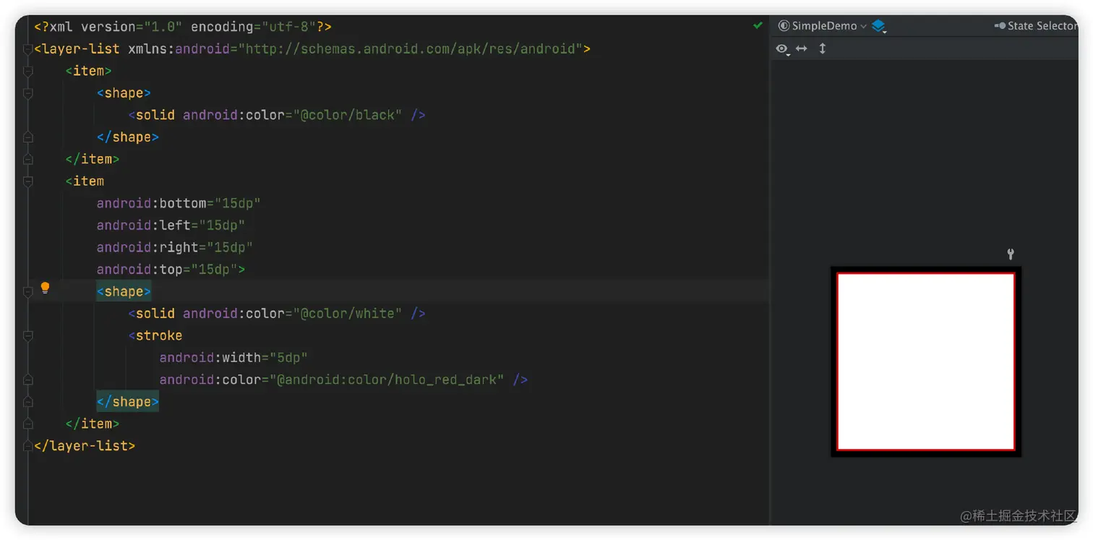Collapse the highlighted <shape> line fold marker
Image resolution: width=1093 pixels, height=540 pixels.
coord(28,291)
